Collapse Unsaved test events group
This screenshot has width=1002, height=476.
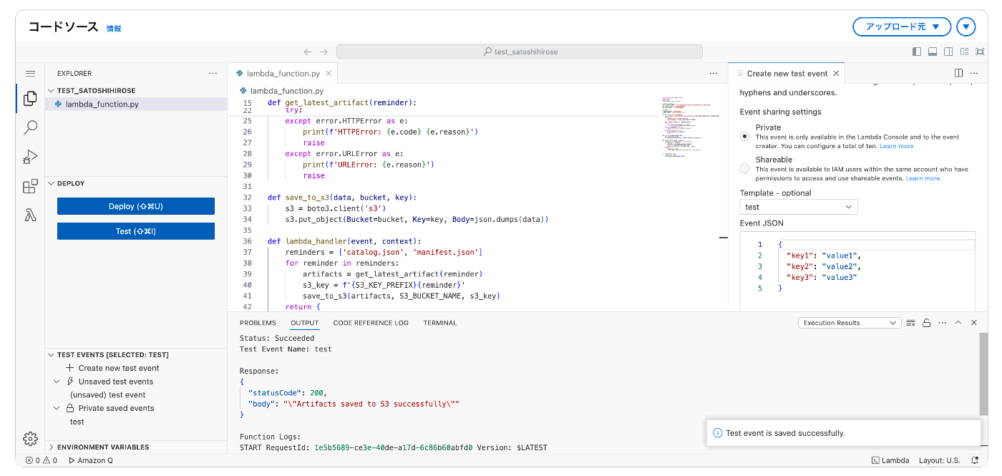[x=57, y=382]
